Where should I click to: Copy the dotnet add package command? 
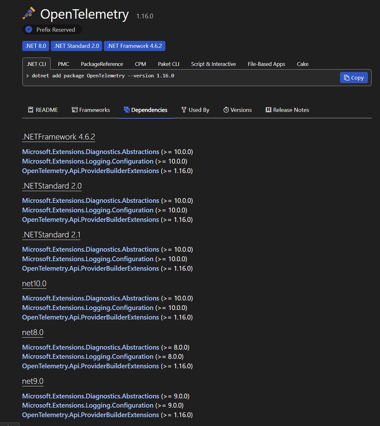coord(354,78)
